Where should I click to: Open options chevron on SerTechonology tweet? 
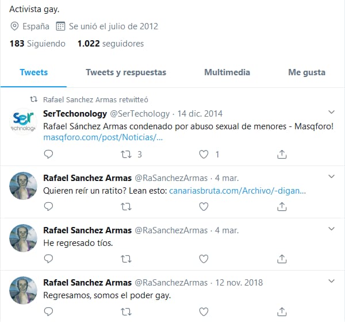point(331,112)
